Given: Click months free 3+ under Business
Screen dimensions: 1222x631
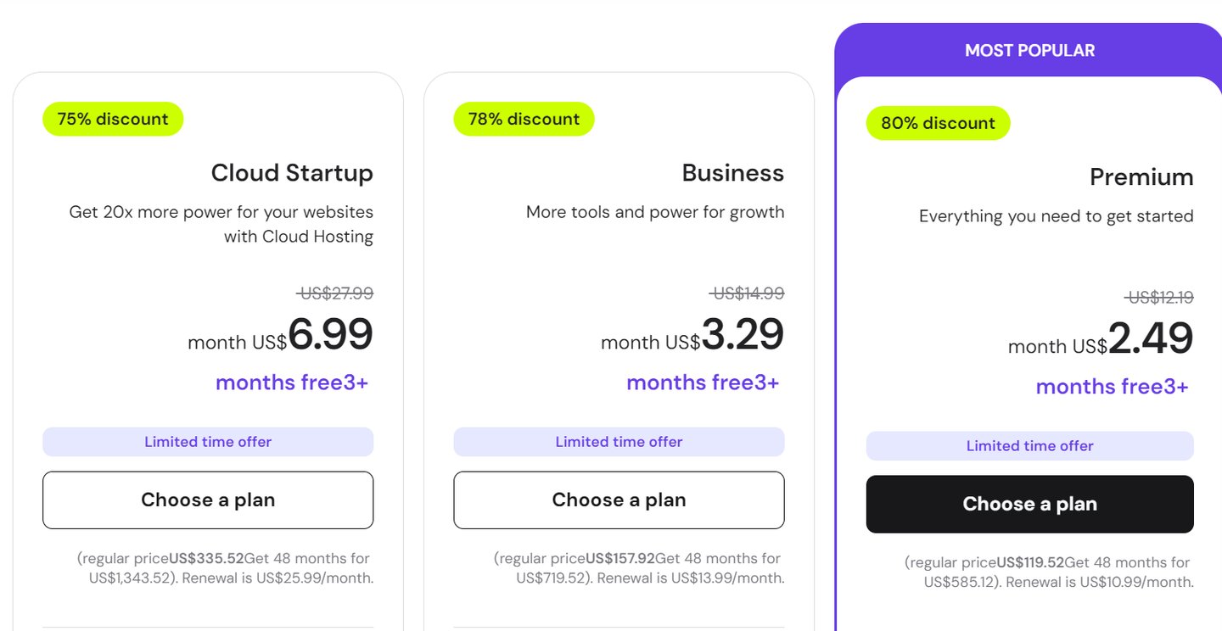Looking at the screenshot, I should [703, 383].
